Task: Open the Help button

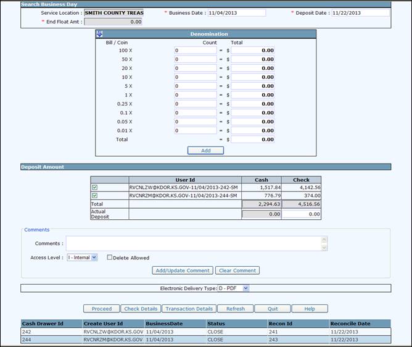Action: 309,309
